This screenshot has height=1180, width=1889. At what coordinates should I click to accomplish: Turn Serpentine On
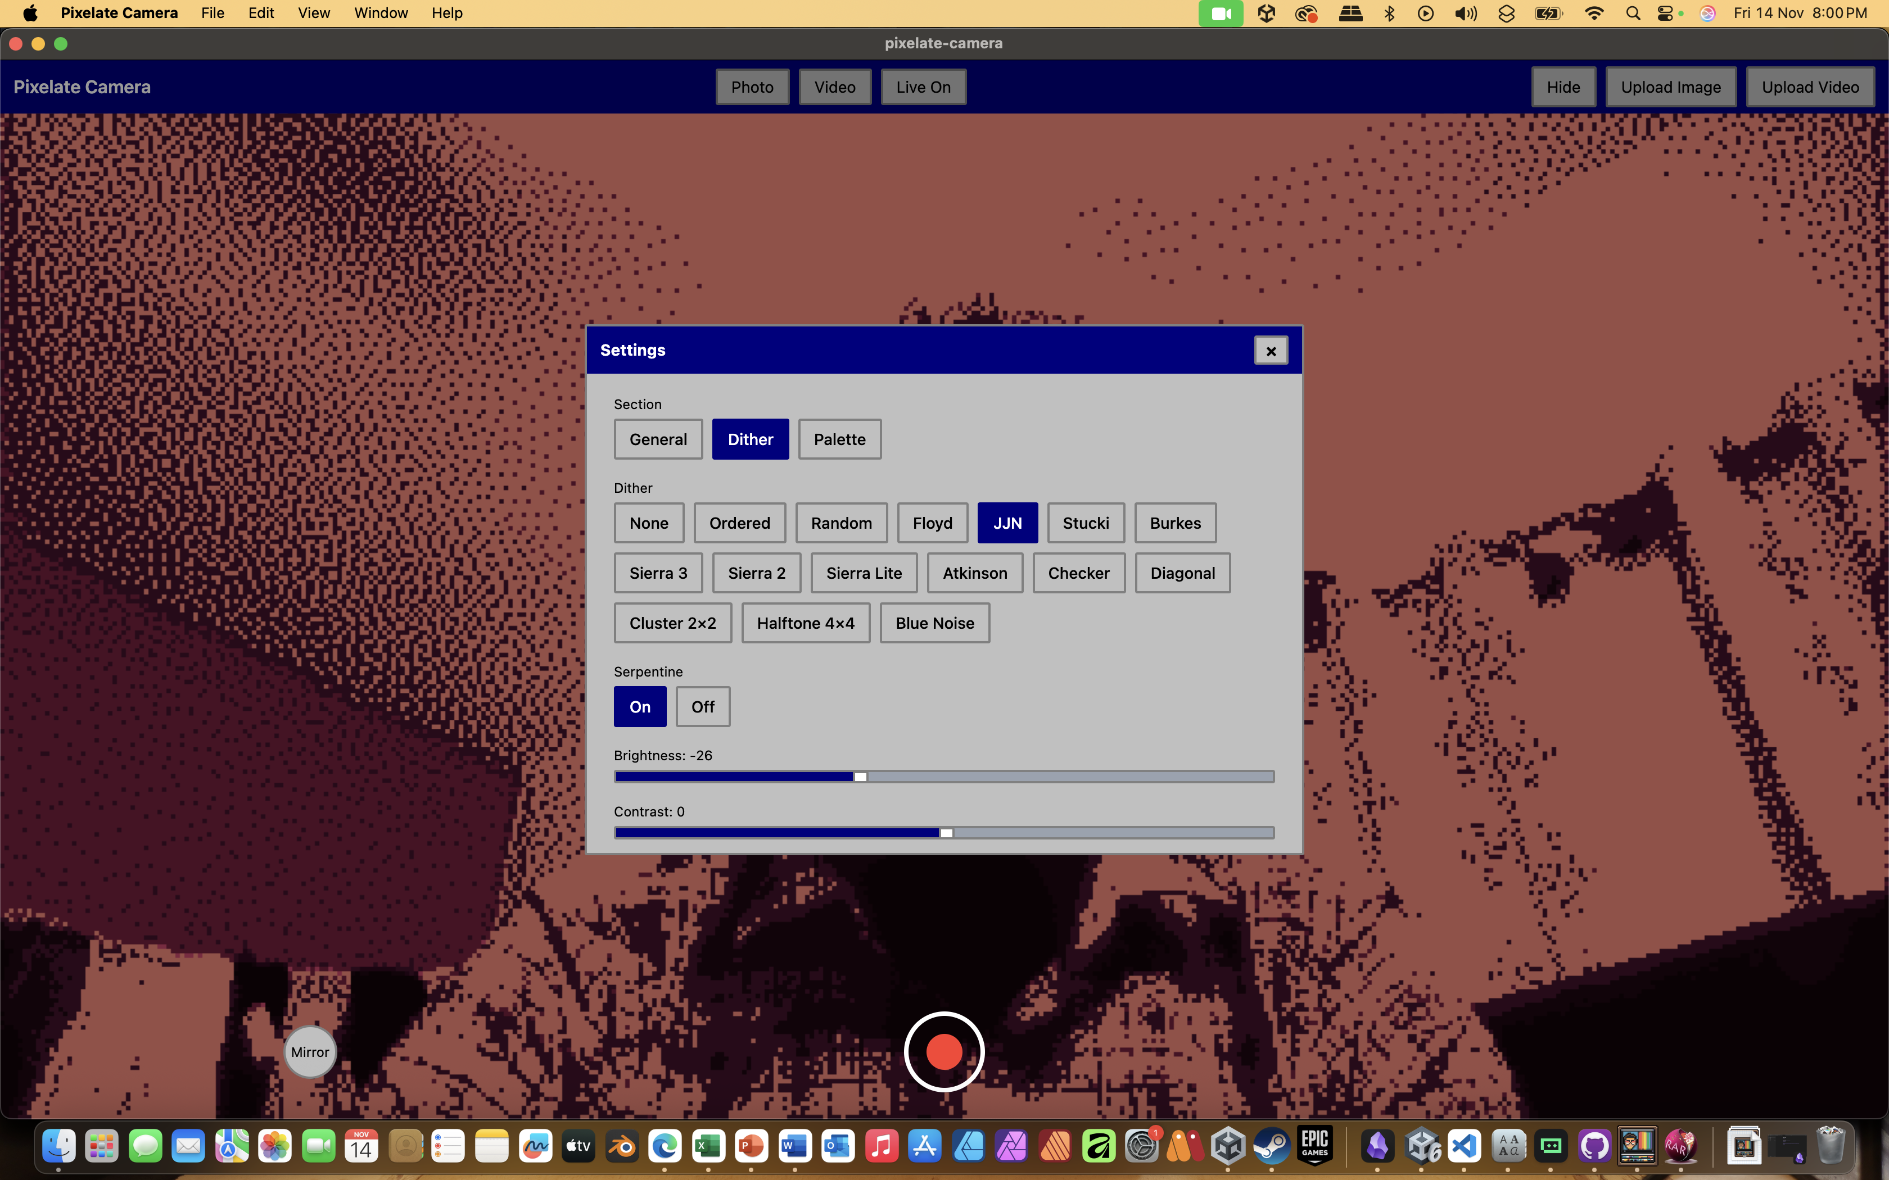[639, 706]
